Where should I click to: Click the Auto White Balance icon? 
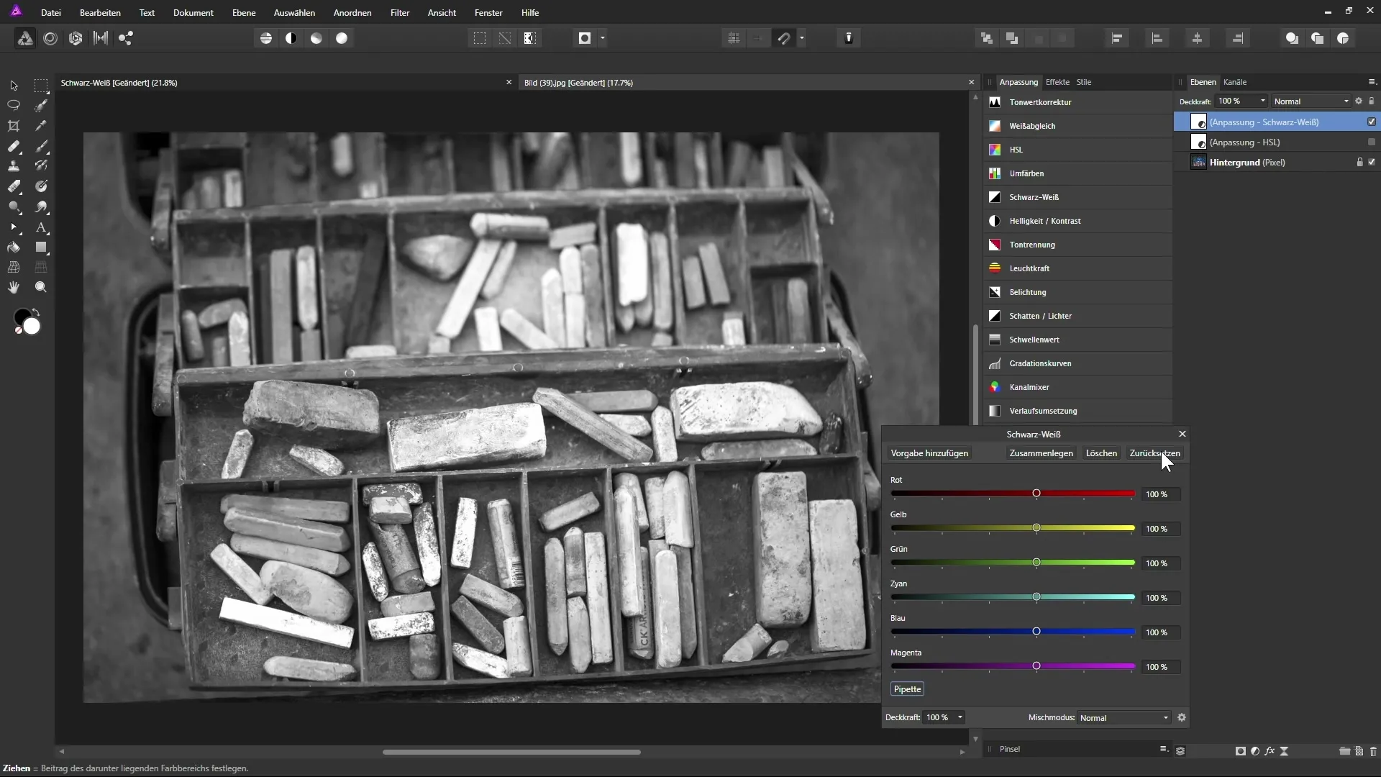[342, 39]
